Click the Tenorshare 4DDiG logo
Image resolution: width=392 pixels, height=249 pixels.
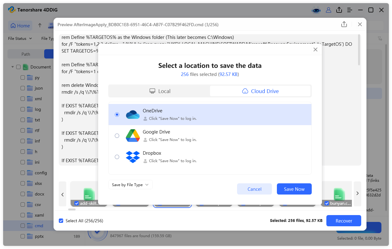pyautogui.click(x=12, y=10)
